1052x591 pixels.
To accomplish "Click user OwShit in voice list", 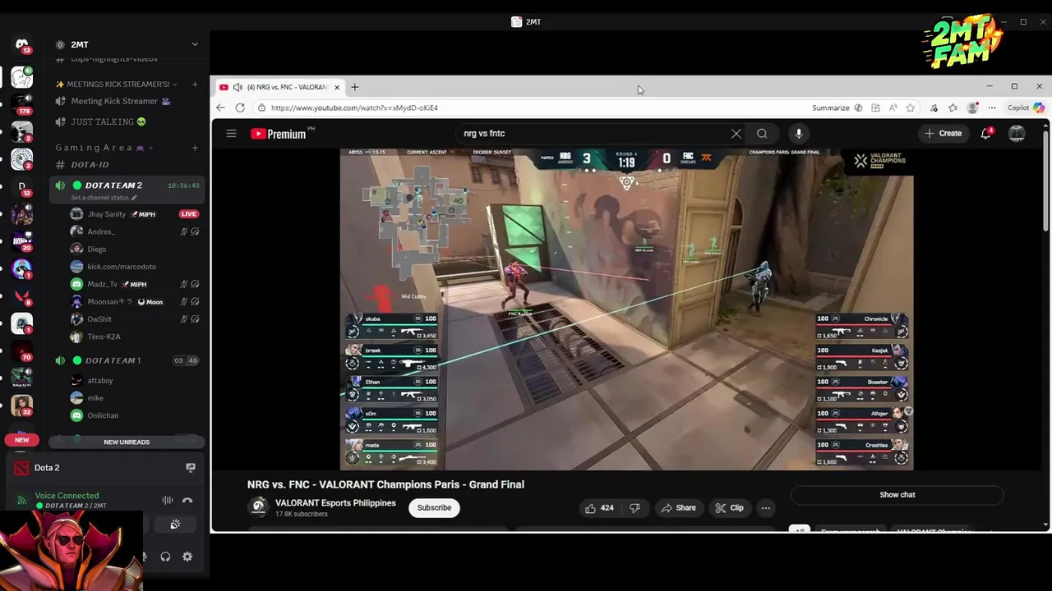I will coord(99,319).
